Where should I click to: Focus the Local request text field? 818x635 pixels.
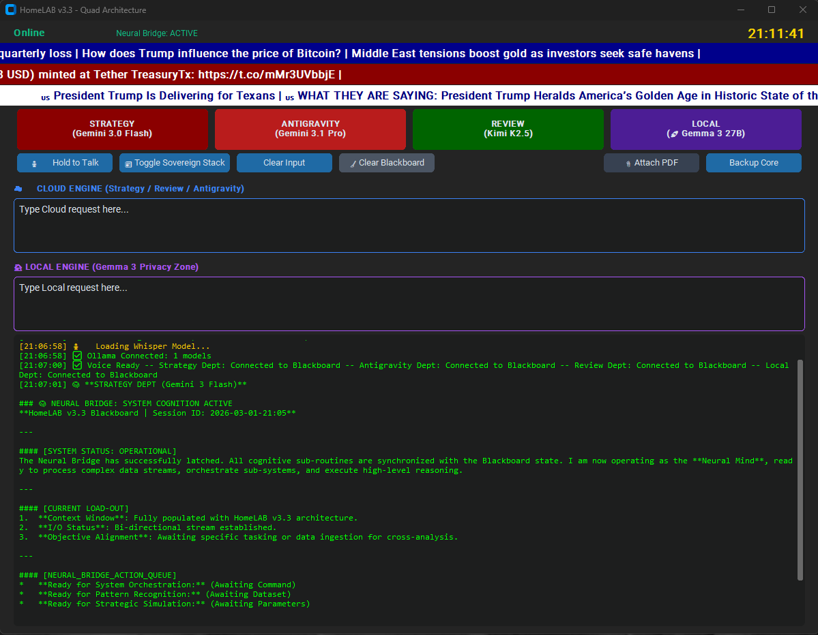coord(409,304)
